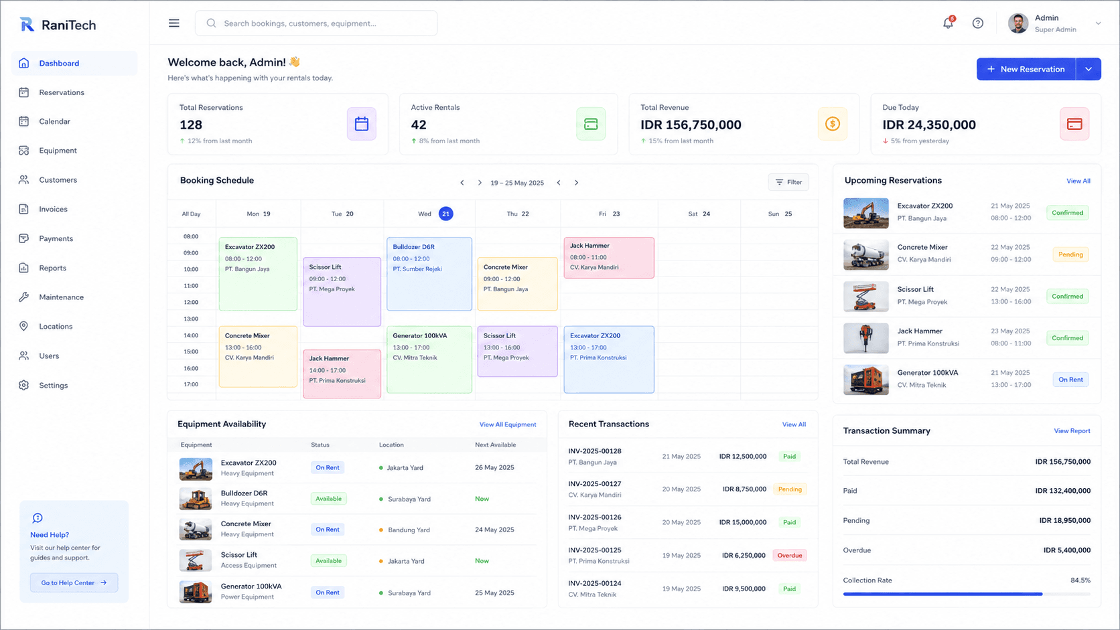This screenshot has width=1120, height=630.
Task: Click the Total Revenue dollar icon
Action: coord(833,124)
